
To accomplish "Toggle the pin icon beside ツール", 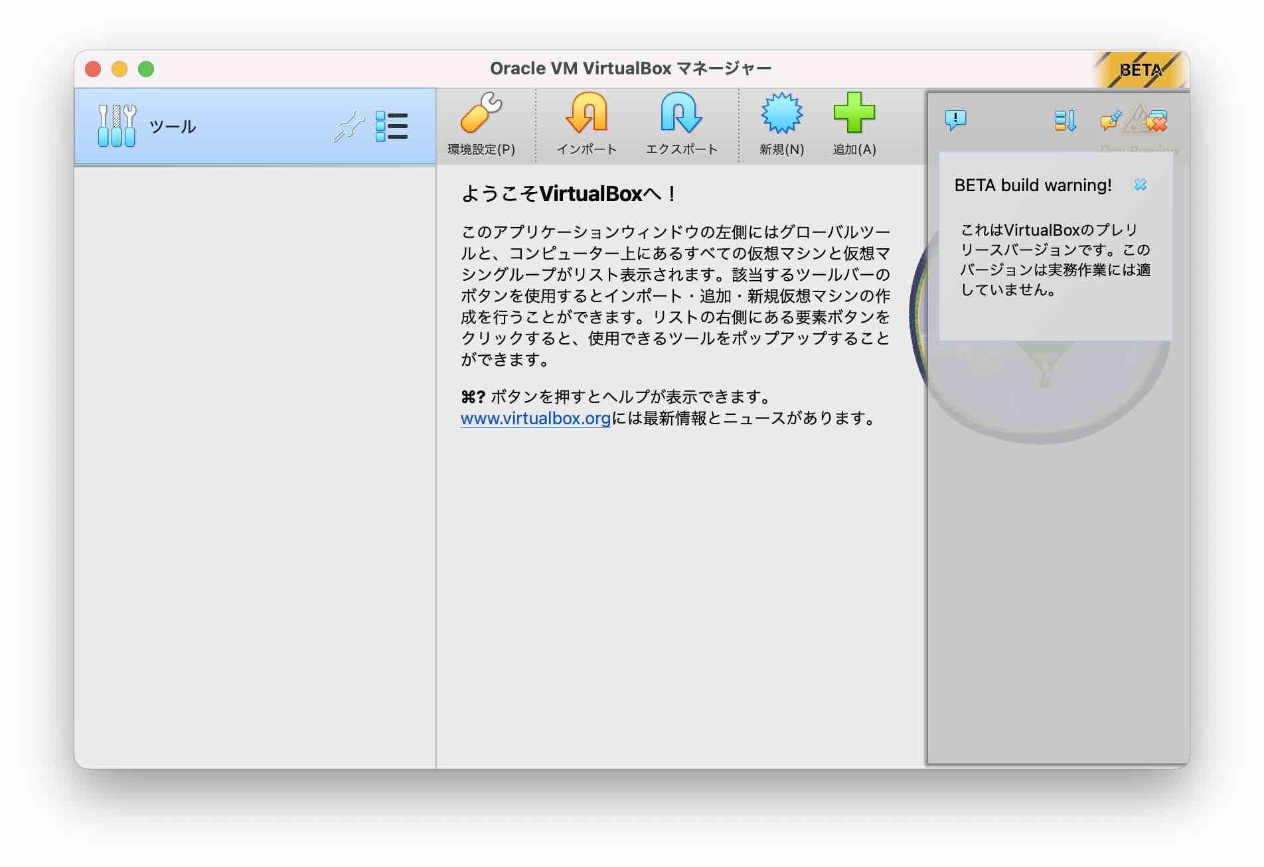I will (x=349, y=126).
